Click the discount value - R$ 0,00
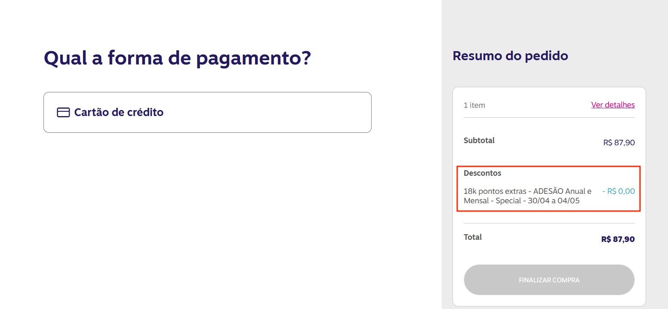 618,191
